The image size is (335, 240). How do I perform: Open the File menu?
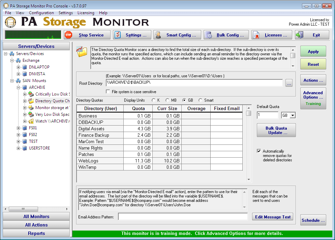pyautogui.click(x=8, y=13)
